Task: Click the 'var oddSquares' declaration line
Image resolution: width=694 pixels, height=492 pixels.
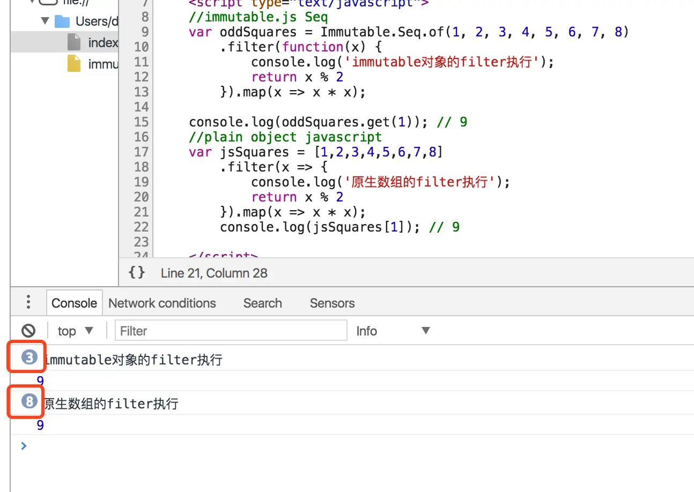Action: tap(409, 32)
